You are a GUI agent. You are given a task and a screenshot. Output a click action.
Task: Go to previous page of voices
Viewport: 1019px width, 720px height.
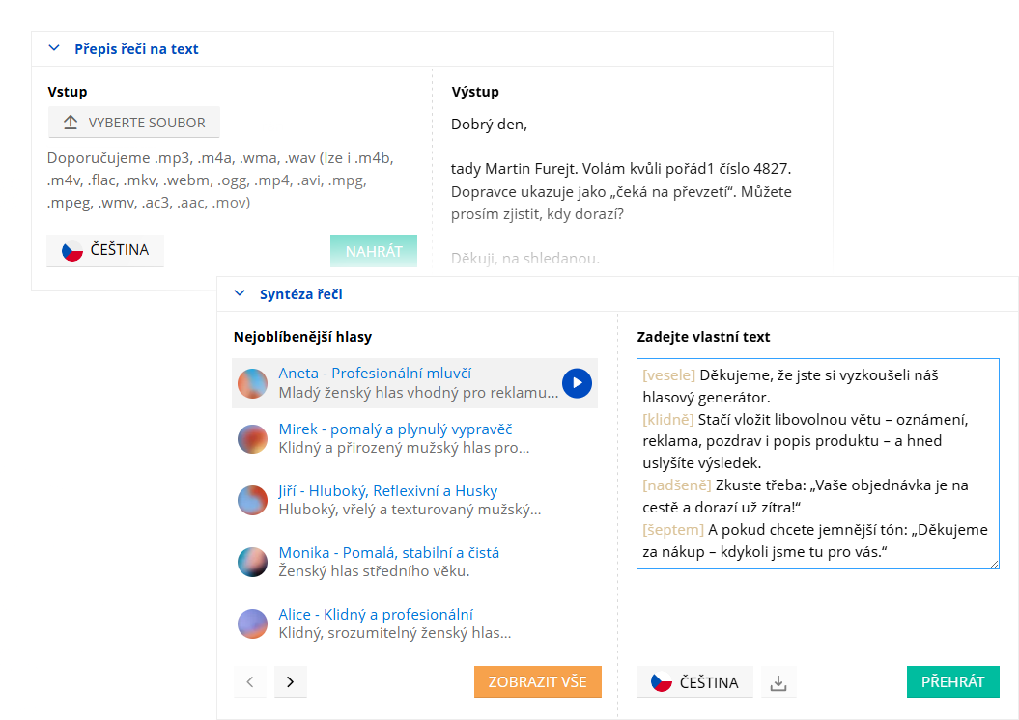(x=250, y=682)
